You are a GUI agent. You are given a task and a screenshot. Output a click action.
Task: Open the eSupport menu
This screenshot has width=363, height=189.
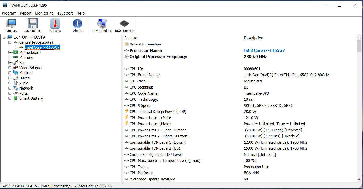point(65,13)
